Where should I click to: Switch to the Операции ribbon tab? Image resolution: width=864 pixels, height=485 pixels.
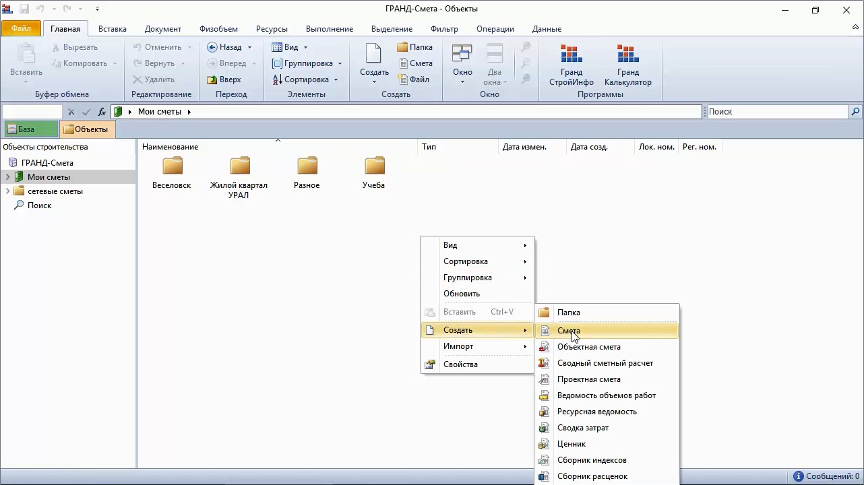click(x=495, y=29)
